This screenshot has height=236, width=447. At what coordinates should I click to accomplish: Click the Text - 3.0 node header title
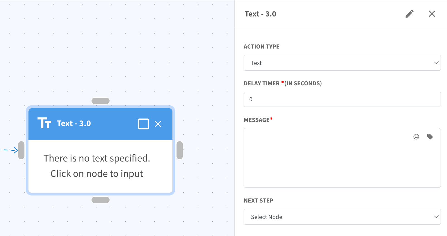pos(74,123)
